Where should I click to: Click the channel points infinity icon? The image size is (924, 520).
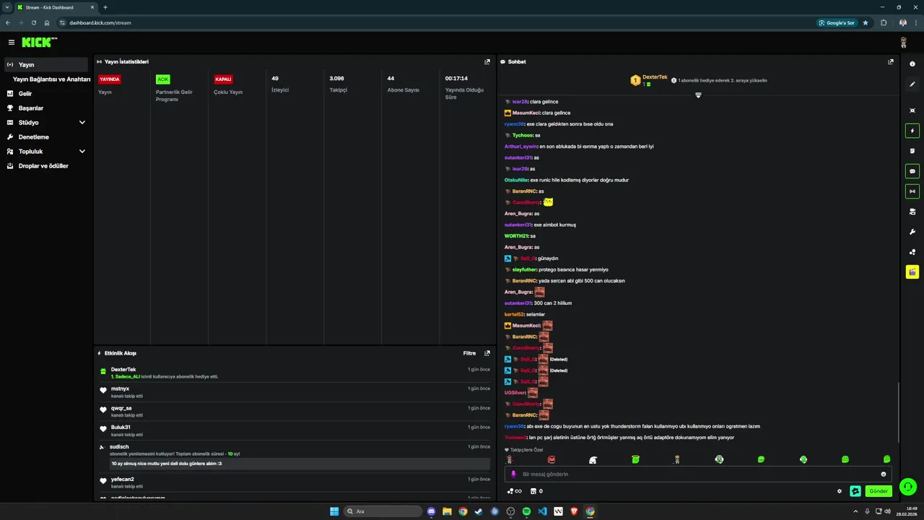[x=514, y=491]
